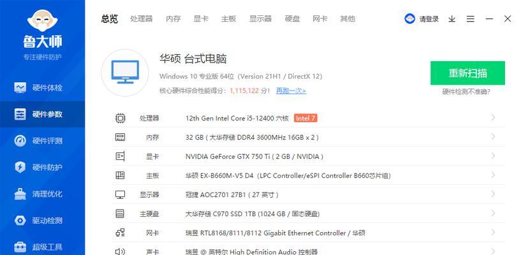Open 驱动检测 sidebar entry
The width and height of the screenshot is (521, 255).
(x=43, y=221)
